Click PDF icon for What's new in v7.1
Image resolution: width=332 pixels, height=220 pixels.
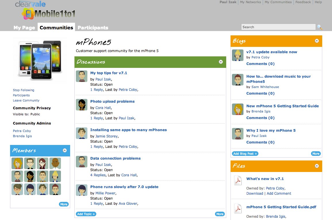coord(238,181)
